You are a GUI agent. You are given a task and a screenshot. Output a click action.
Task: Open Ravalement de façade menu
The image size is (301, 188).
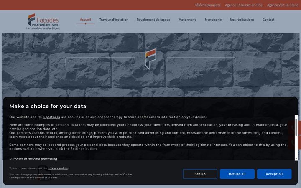click(153, 20)
